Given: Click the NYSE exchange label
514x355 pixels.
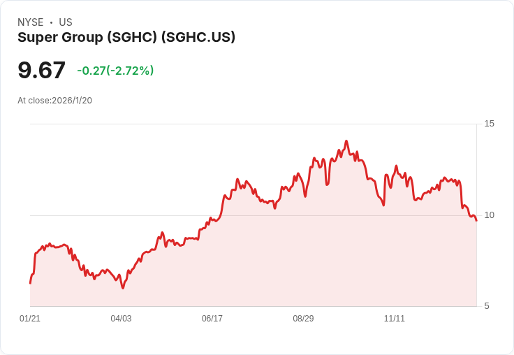Looking at the screenshot, I should 31,22.
